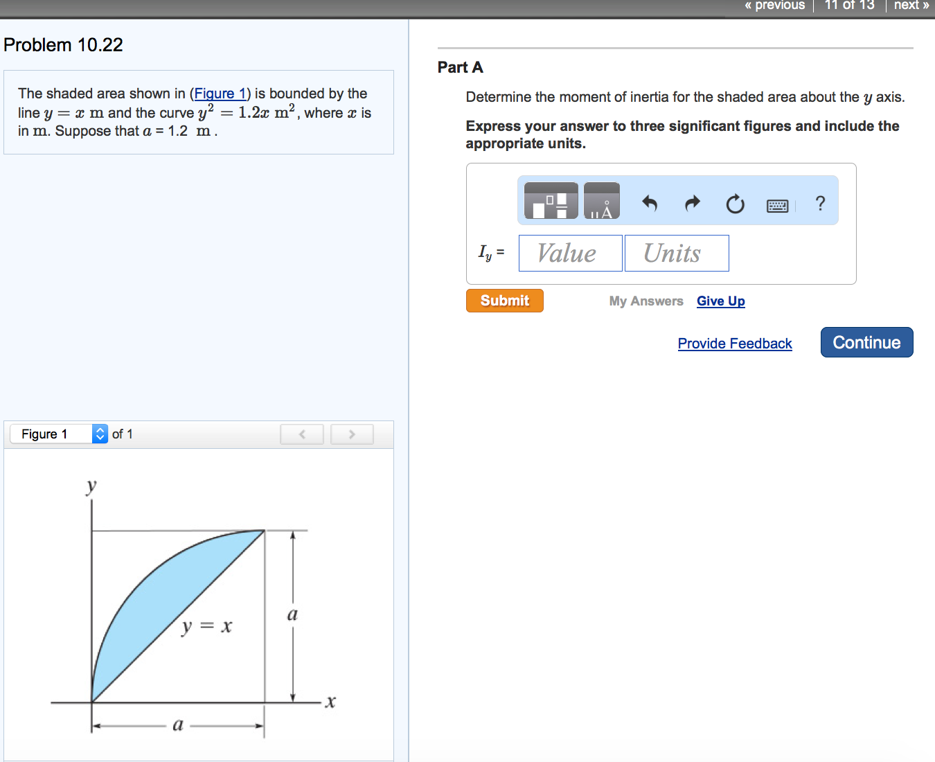Select the units (Å) entry icon
The image size is (935, 762).
click(x=601, y=200)
